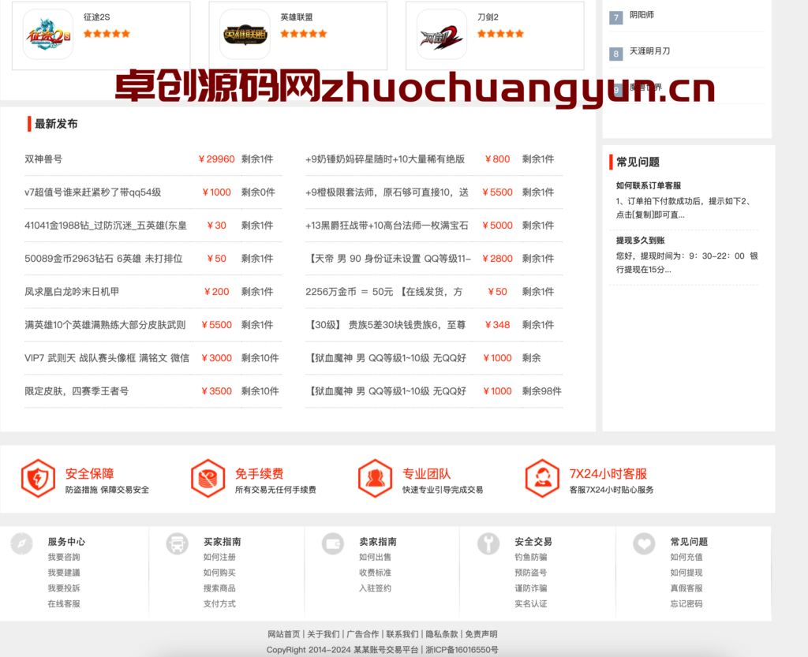Click the 刀剑2 five-star rating

[500, 34]
